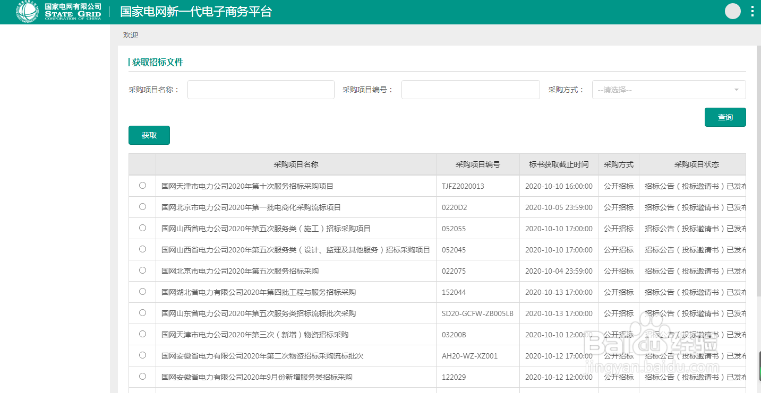Click the user avatar icon in the header
The image size is (761, 393).
tap(732, 11)
